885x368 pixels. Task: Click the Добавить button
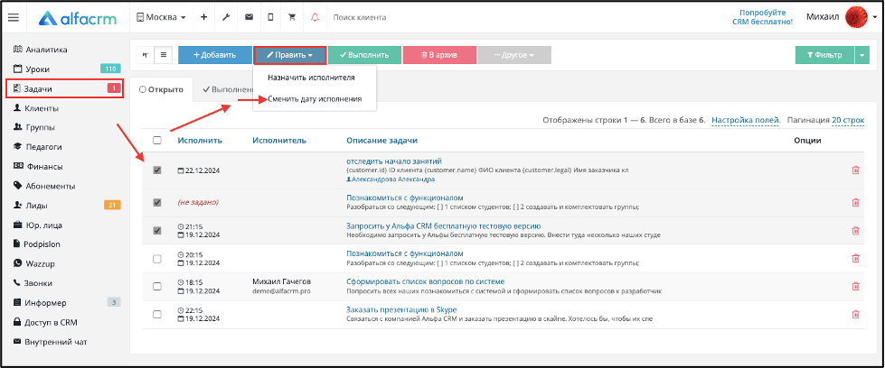(215, 55)
